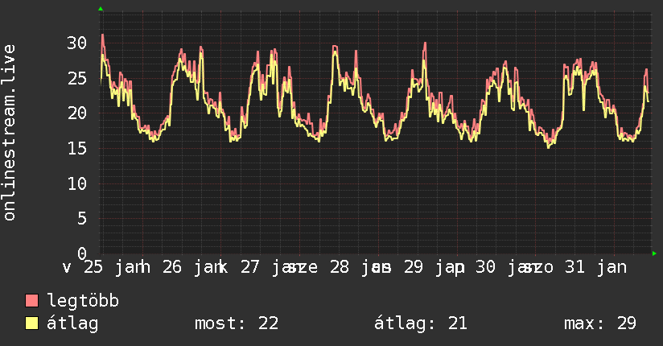Click the x-axis date label '27 jan'
This screenshot has width=663, height=346.
pos(271,267)
